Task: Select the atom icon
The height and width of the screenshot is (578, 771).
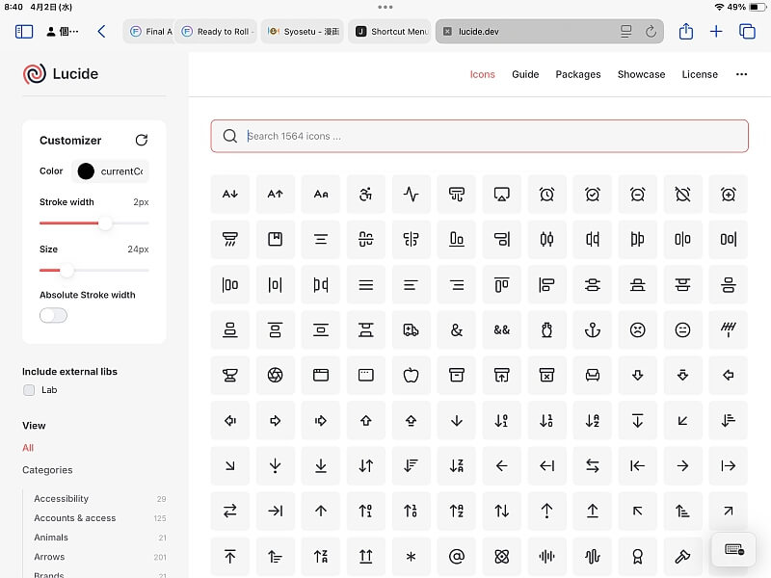Action: pos(501,557)
